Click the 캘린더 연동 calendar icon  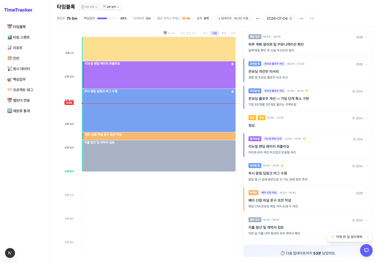coord(10,100)
